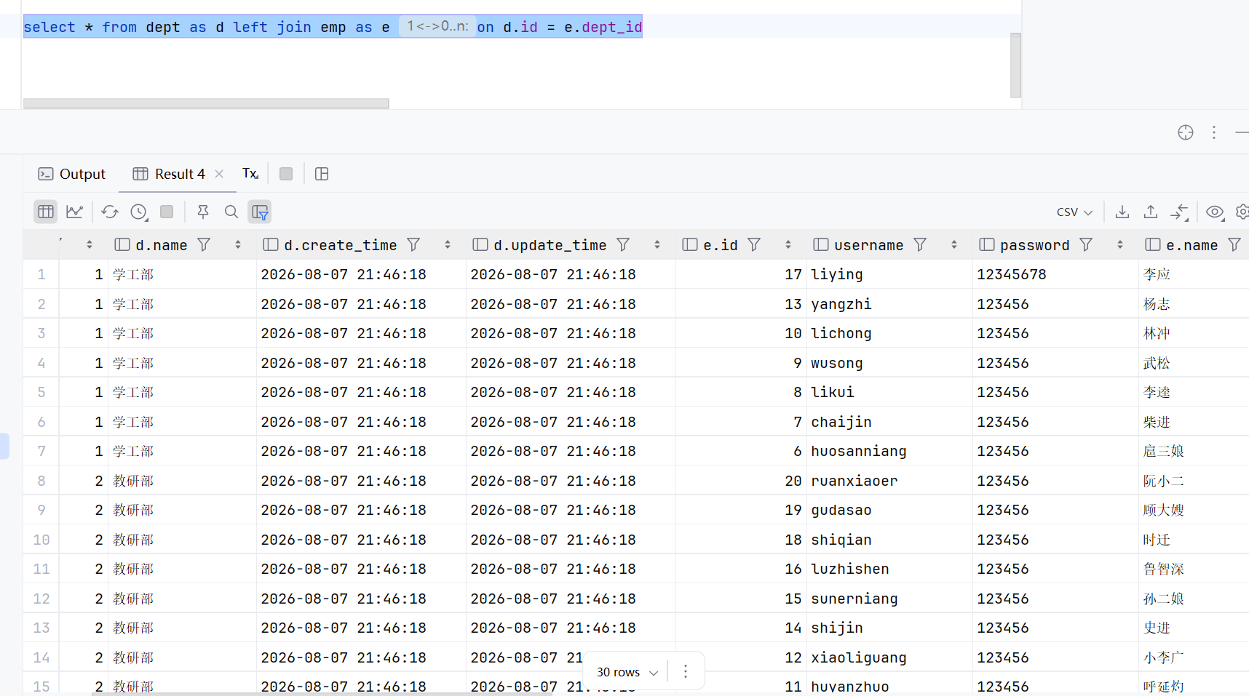
Task: Sort by e.id column arrows
Action: (788, 245)
